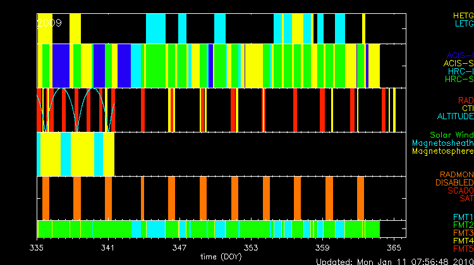Click the Magnetosphere legend label
This screenshot has height=265, width=474.
tap(442, 151)
